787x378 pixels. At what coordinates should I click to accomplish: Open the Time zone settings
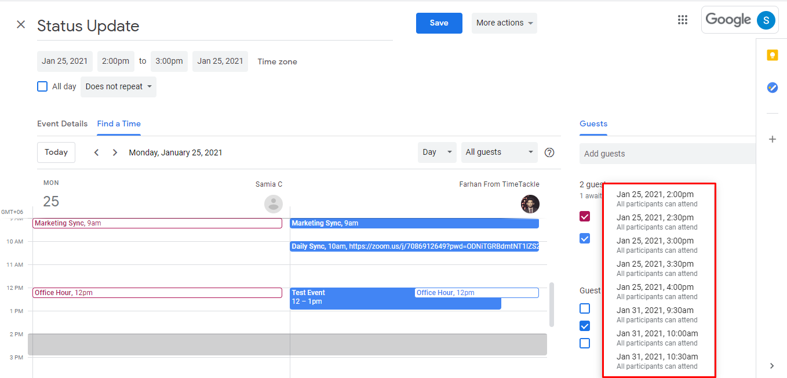(x=277, y=61)
